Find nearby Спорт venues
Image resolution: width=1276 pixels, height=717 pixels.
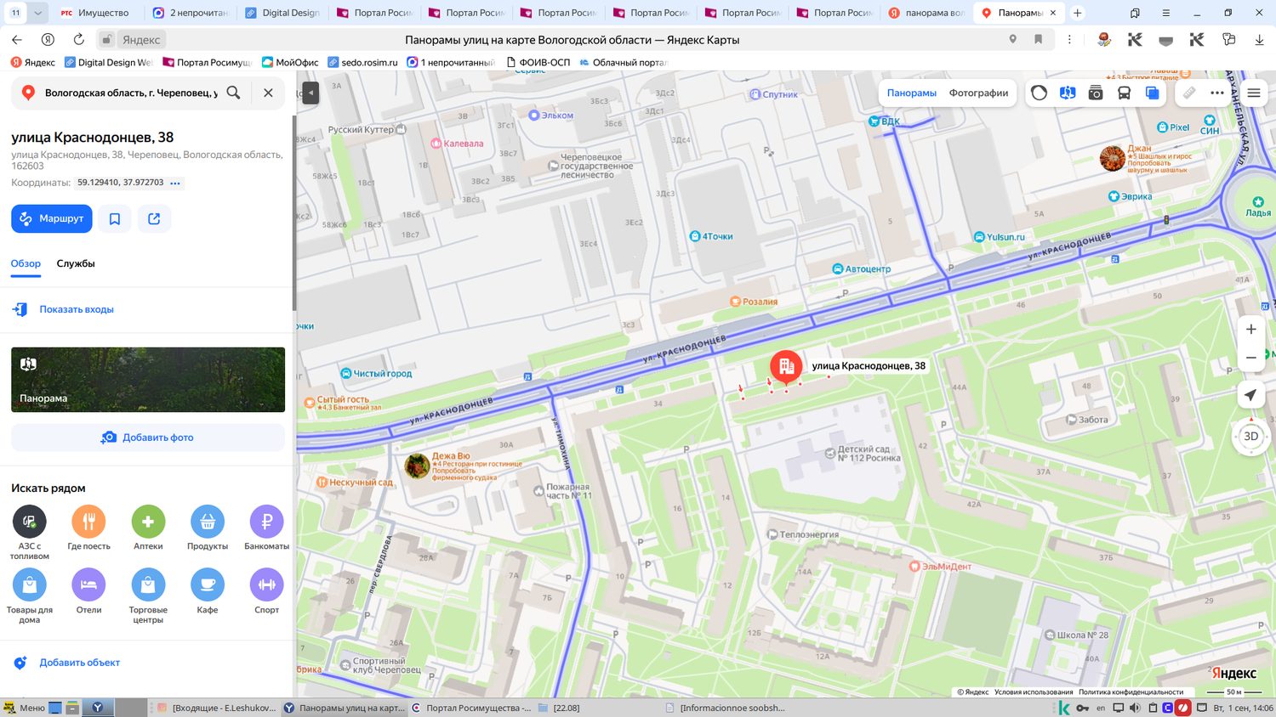(266, 591)
